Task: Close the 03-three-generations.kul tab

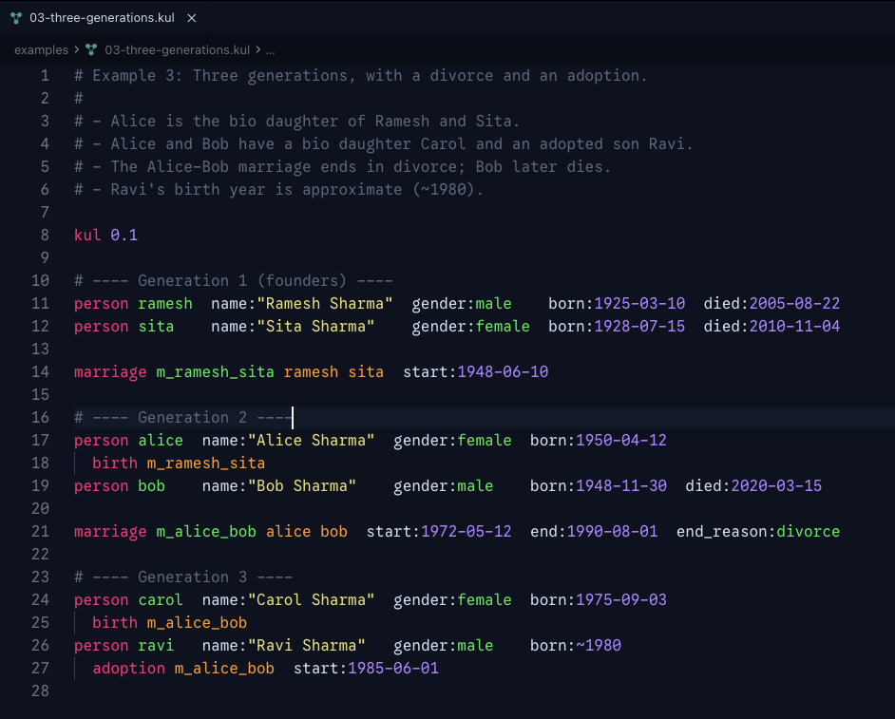Action: (192, 18)
